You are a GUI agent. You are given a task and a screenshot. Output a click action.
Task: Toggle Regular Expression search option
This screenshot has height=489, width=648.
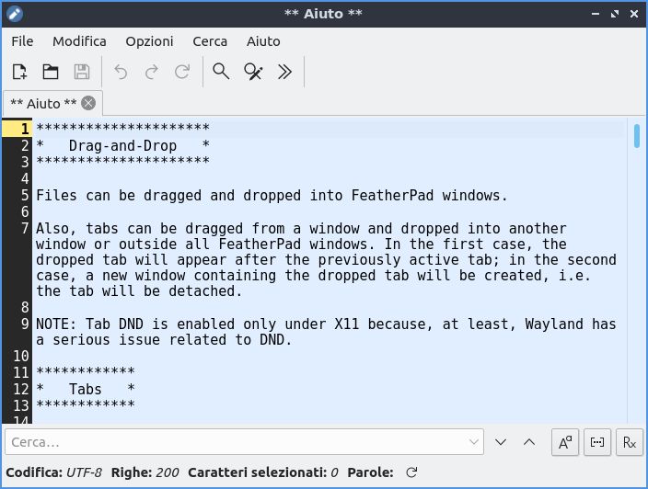[630, 442]
